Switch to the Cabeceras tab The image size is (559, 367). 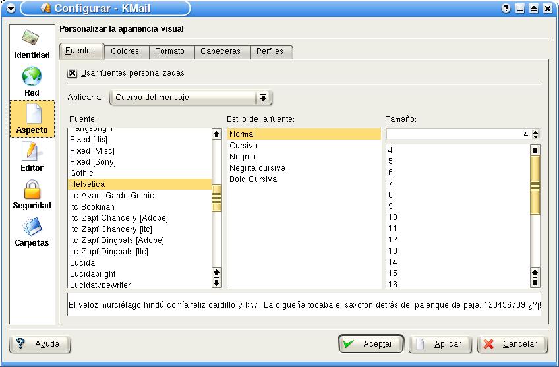point(220,51)
